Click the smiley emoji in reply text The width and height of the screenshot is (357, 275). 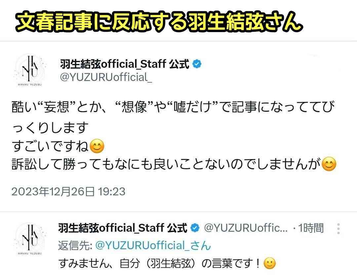point(270,263)
